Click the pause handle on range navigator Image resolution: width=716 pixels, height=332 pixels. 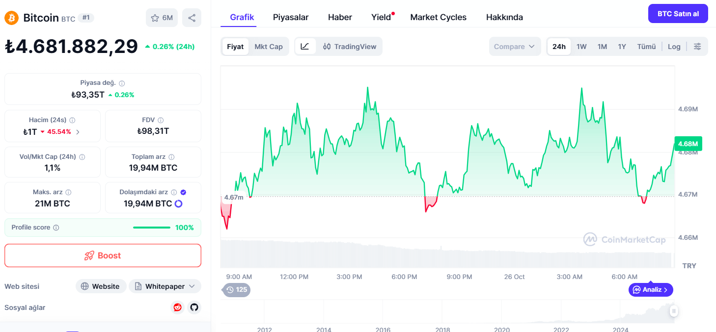(x=674, y=311)
